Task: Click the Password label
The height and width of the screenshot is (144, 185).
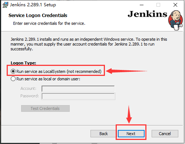Action: point(30,96)
